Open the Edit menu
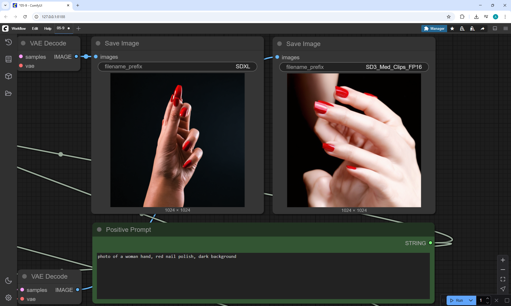Screen dimensions: 511x306 pyautogui.click(x=35, y=28)
